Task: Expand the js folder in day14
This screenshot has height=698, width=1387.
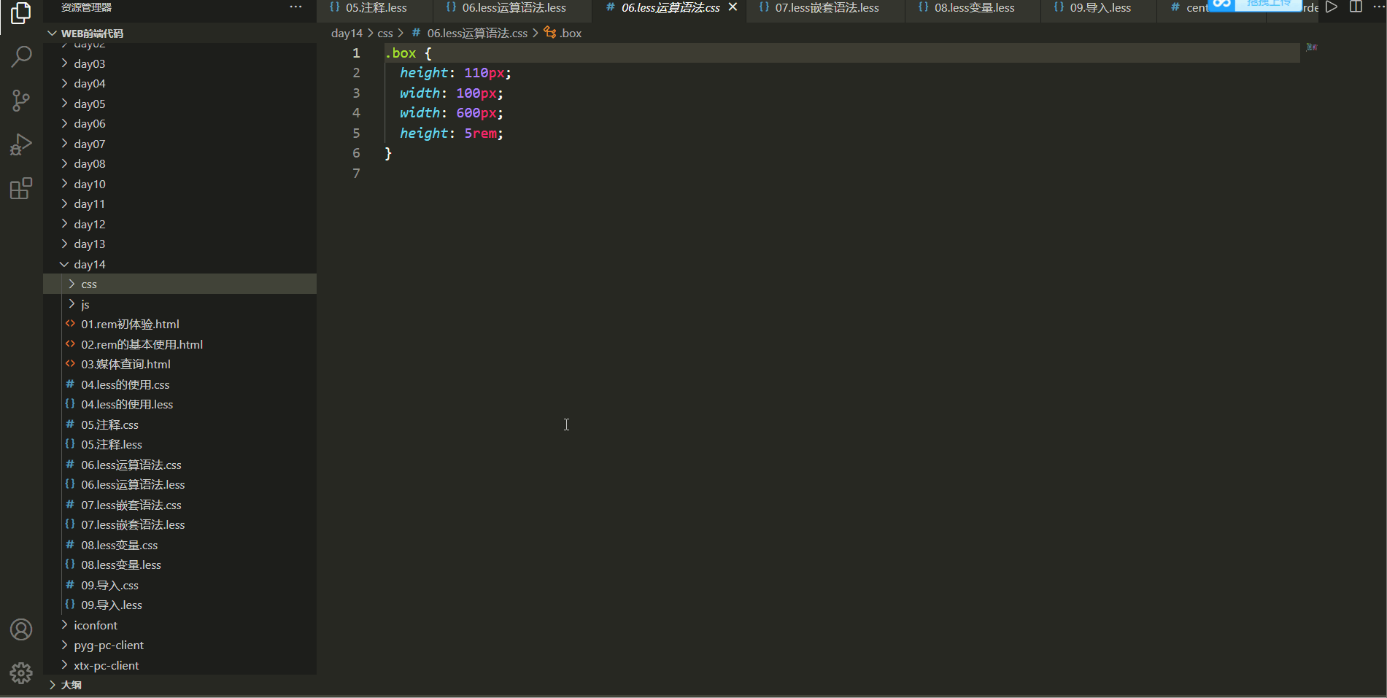Action: tap(179, 304)
